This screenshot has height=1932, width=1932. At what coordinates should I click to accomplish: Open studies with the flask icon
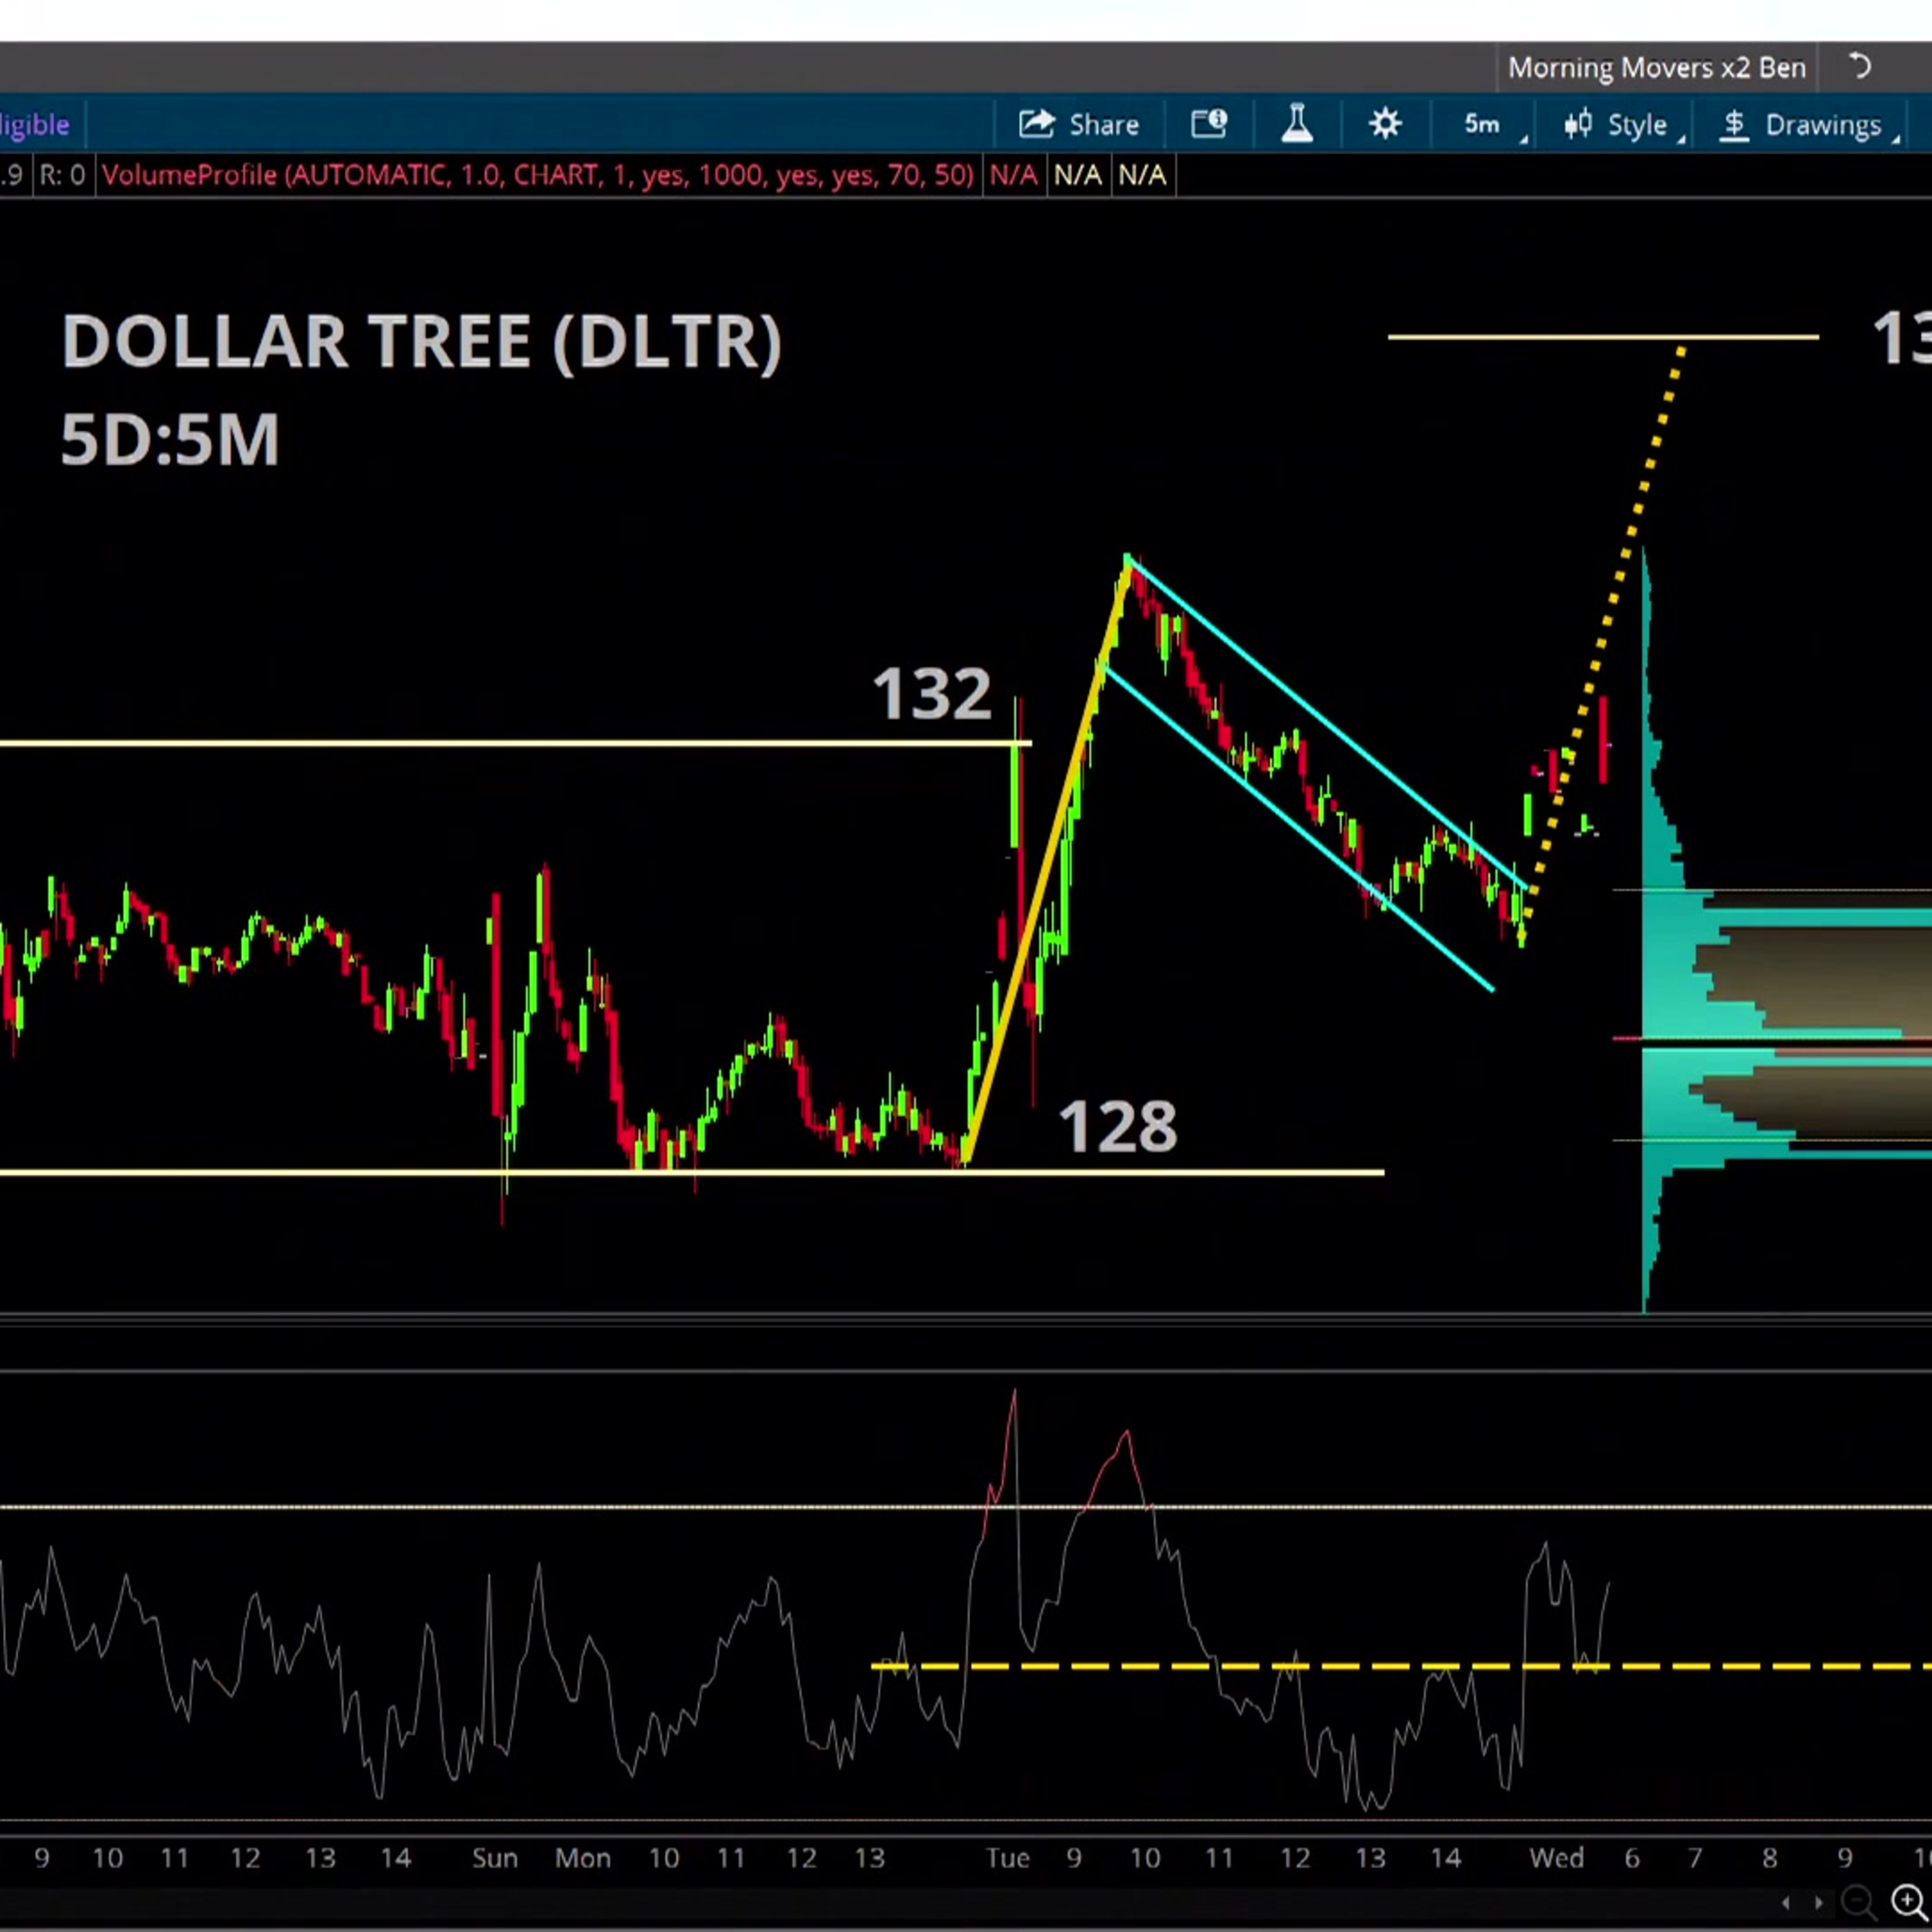point(1297,124)
